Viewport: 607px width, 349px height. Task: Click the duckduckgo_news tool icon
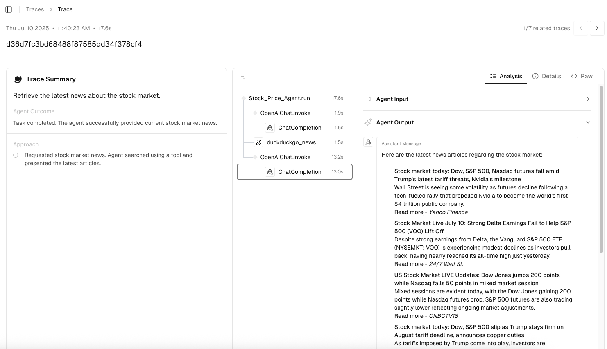click(258, 142)
